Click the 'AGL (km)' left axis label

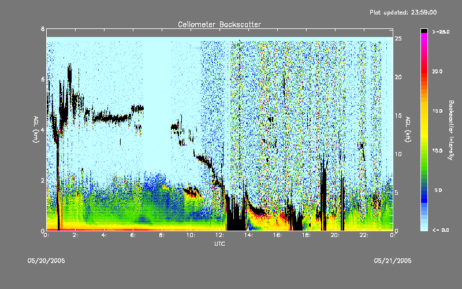click(x=36, y=129)
